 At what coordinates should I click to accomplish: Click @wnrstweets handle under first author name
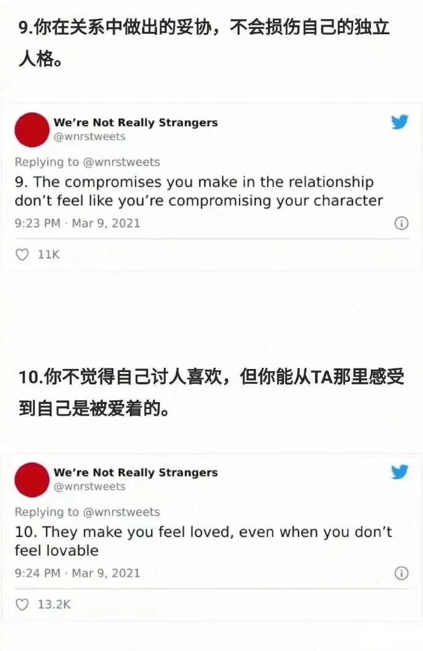pyautogui.click(x=90, y=137)
